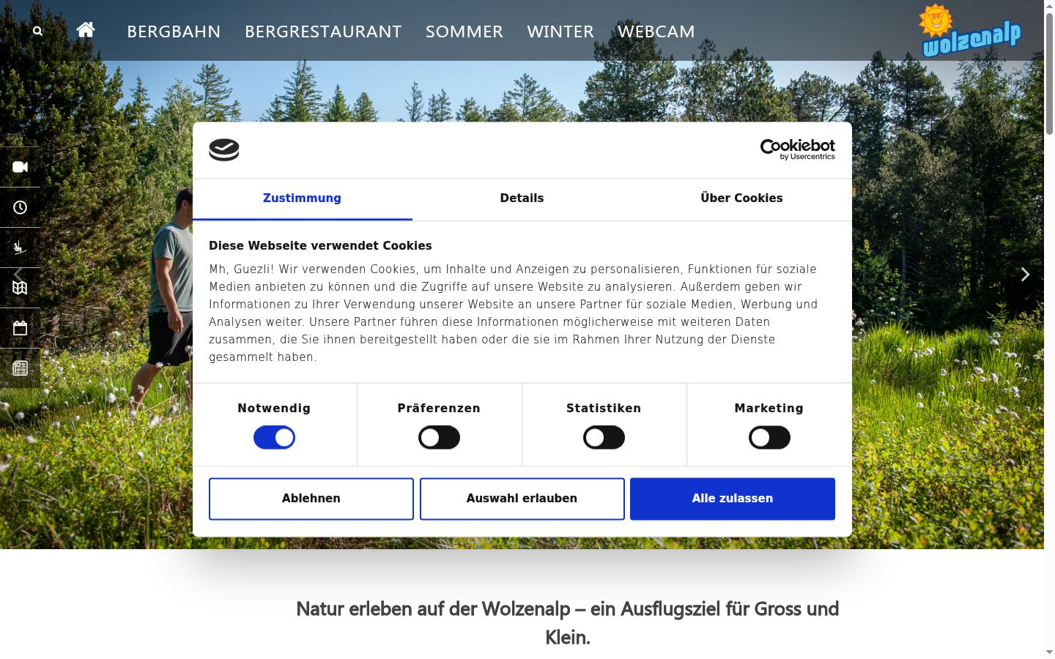Toggle the Notwendig cookie switch
This screenshot has width=1055, height=659.
[274, 438]
